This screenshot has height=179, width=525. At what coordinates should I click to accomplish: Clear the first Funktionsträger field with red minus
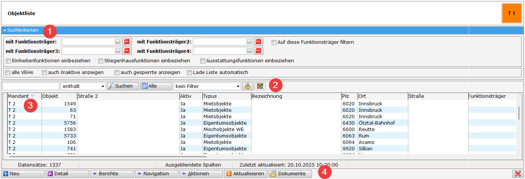(127, 42)
